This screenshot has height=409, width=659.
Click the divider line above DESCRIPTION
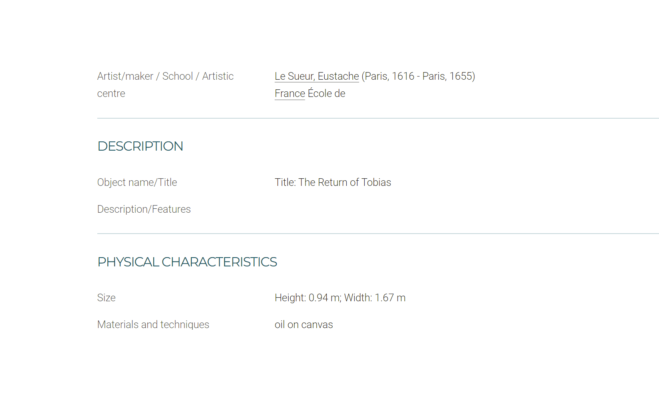(378, 118)
